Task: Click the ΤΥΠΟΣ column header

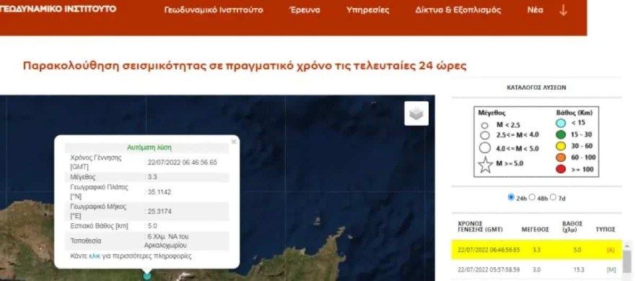Action: coord(605,230)
